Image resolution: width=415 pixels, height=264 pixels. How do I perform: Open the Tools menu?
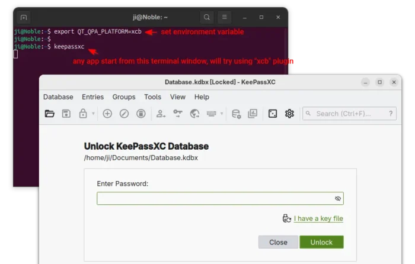coord(152,97)
